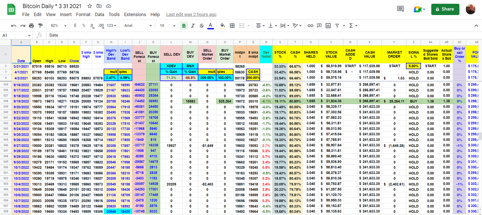Click the green BUY cell in SIGNAL column
The image size is (482, 215).
point(413,101)
